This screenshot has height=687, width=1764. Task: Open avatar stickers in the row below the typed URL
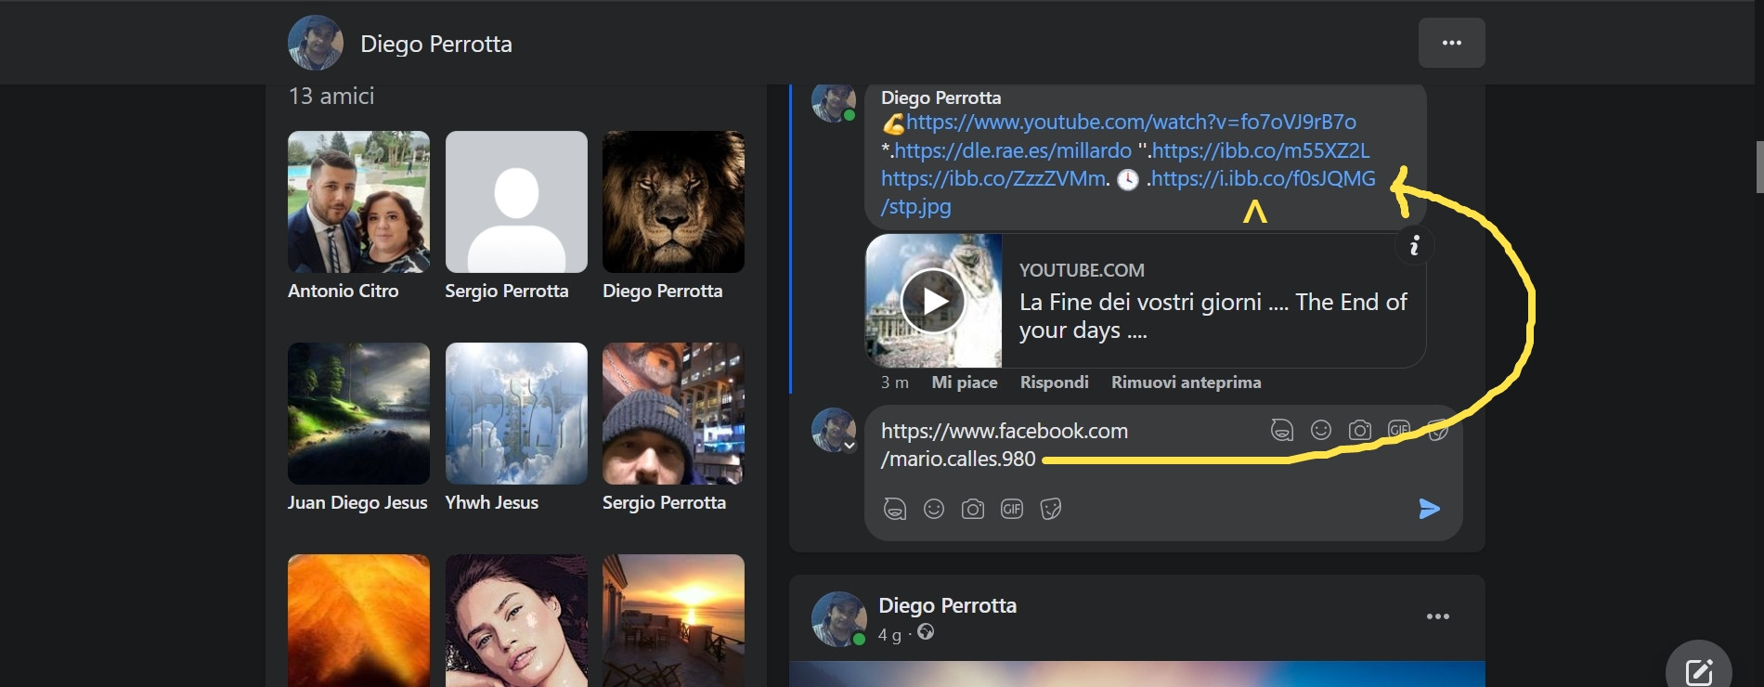tap(894, 509)
